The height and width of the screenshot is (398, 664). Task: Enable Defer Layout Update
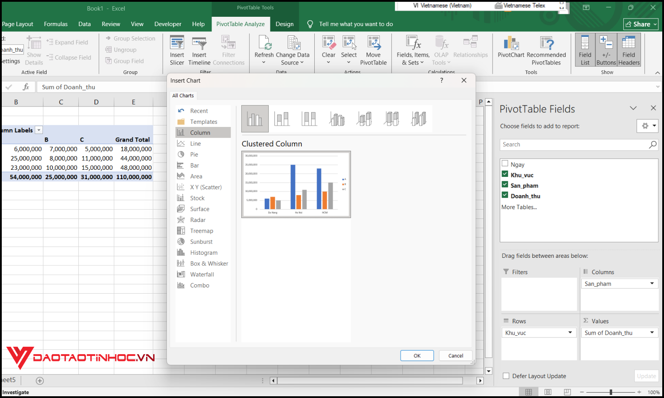(x=506, y=375)
